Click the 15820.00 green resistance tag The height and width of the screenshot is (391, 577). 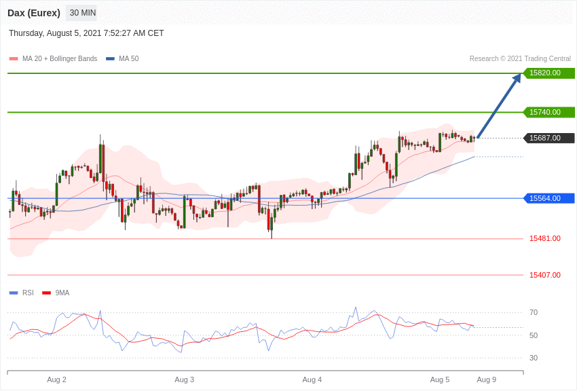click(548, 73)
